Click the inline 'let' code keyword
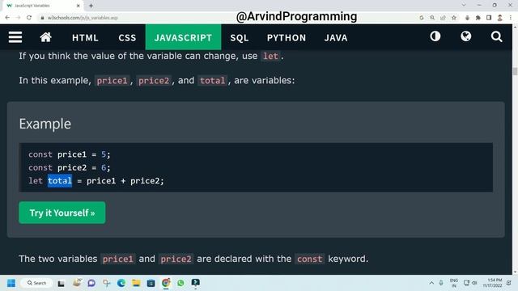 point(270,56)
